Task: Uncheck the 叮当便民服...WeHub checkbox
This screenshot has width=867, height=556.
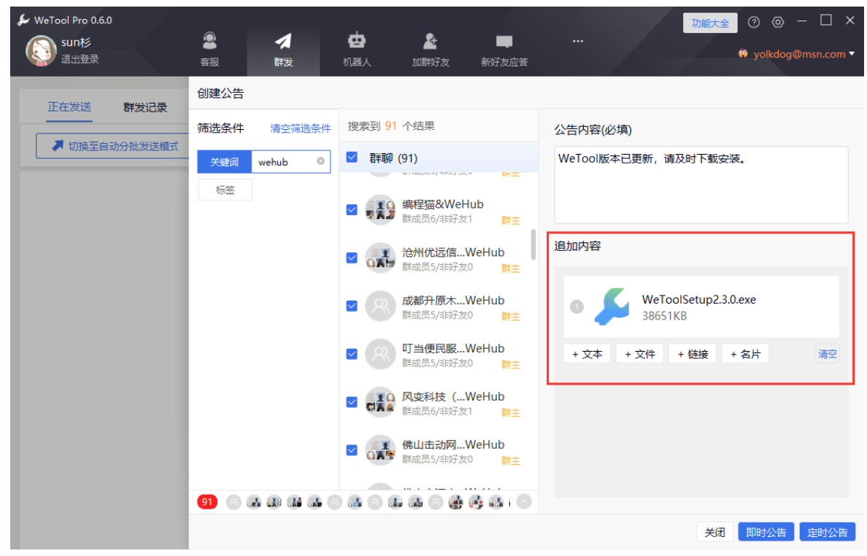Action: point(352,355)
